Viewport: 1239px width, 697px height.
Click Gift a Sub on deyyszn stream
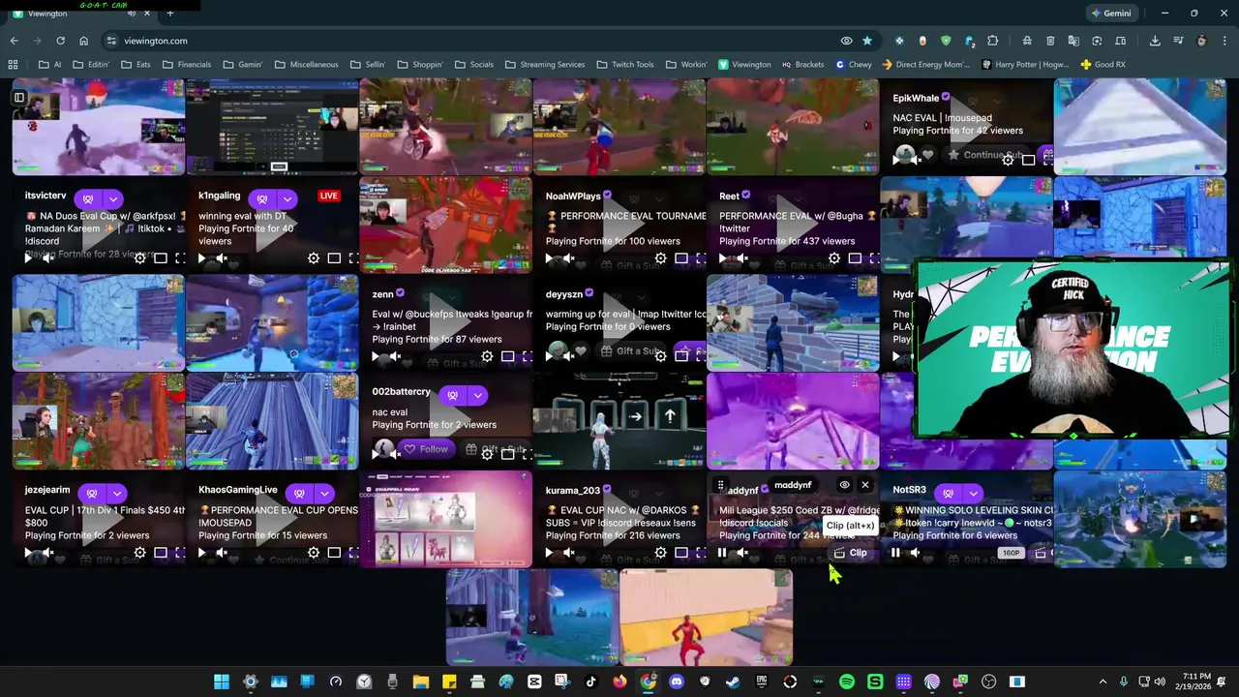tap(630, 351)
